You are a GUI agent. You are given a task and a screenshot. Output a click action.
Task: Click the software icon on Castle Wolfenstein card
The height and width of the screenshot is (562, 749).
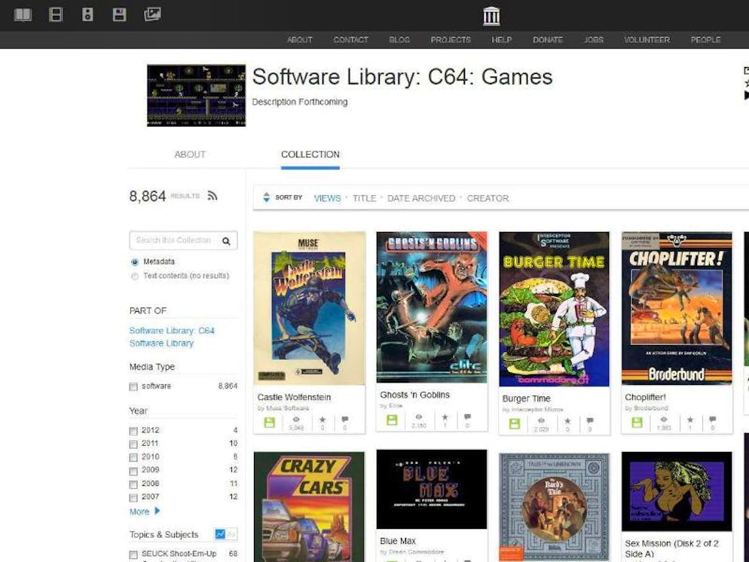pos(270,423)
